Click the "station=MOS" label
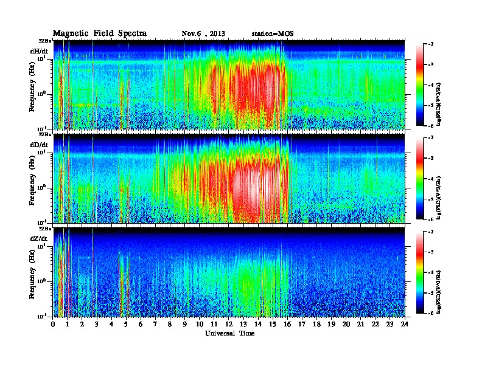 [273, 34]
